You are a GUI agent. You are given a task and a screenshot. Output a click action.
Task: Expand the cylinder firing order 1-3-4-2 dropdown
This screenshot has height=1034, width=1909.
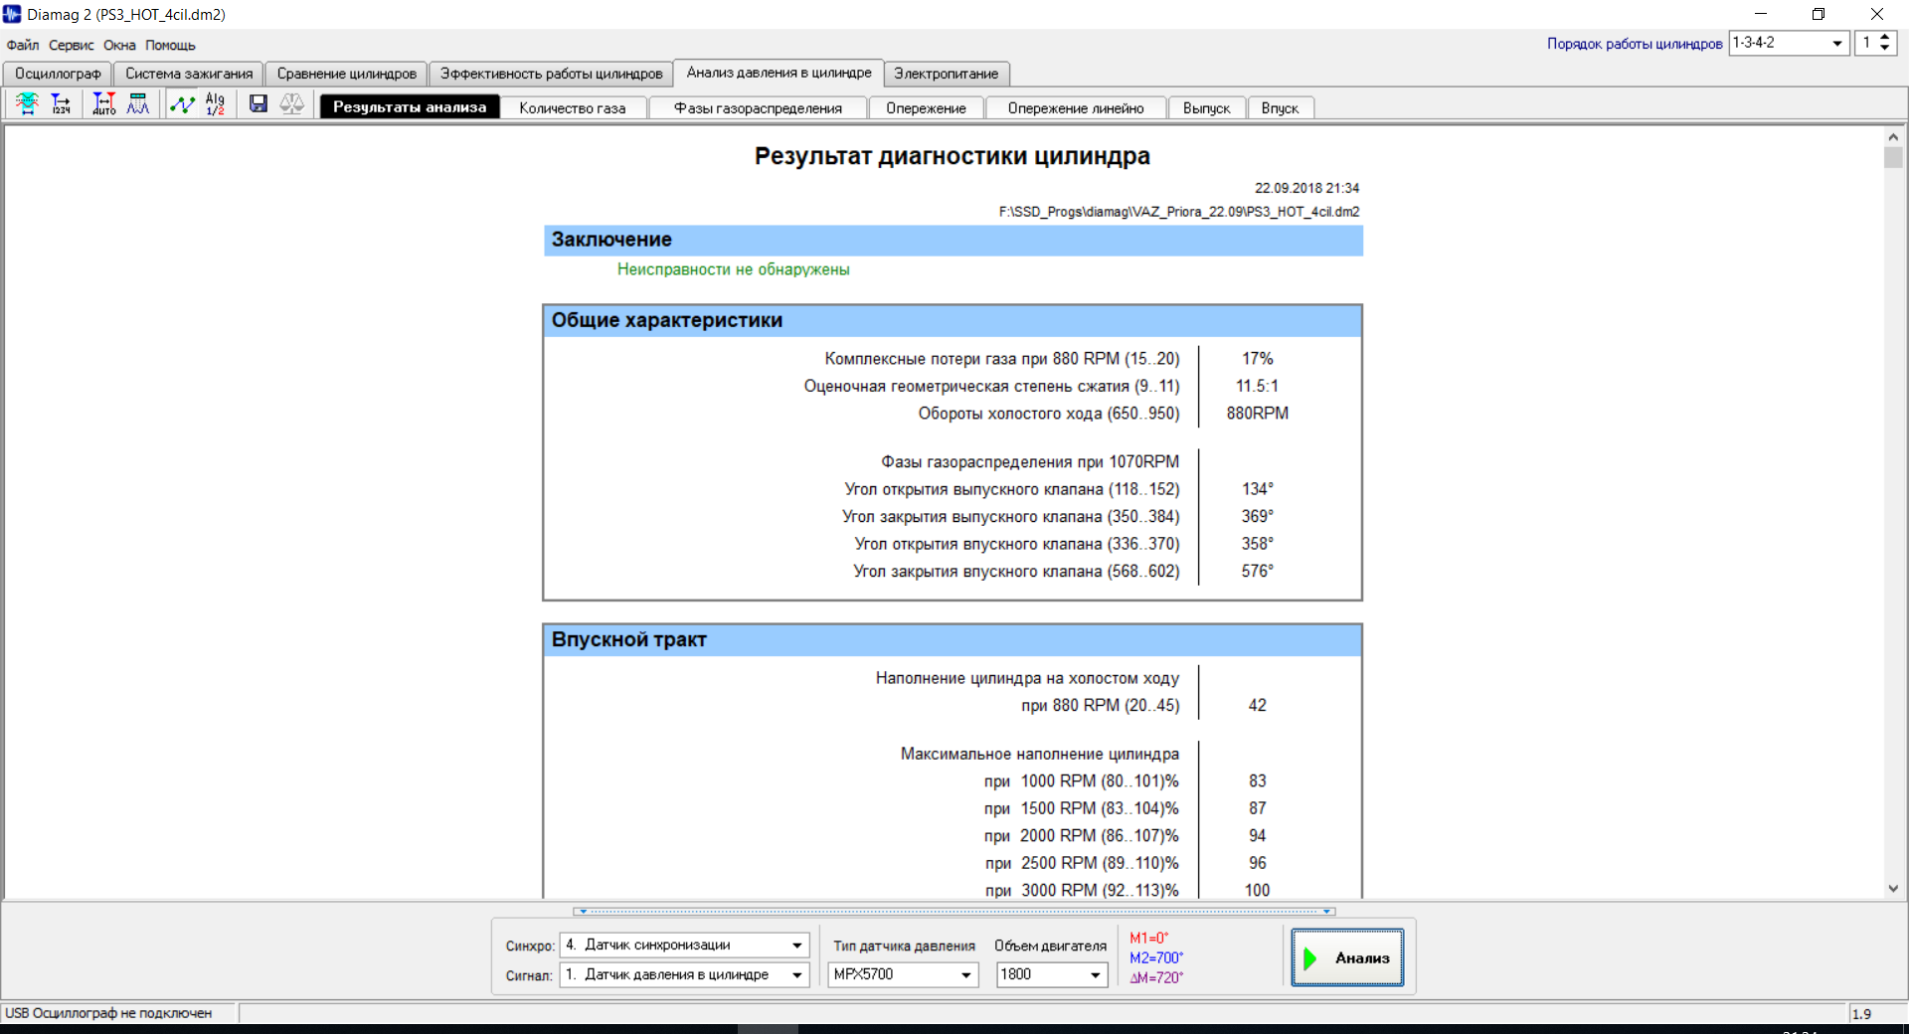pyautogui.click(x=1836, y=43)
